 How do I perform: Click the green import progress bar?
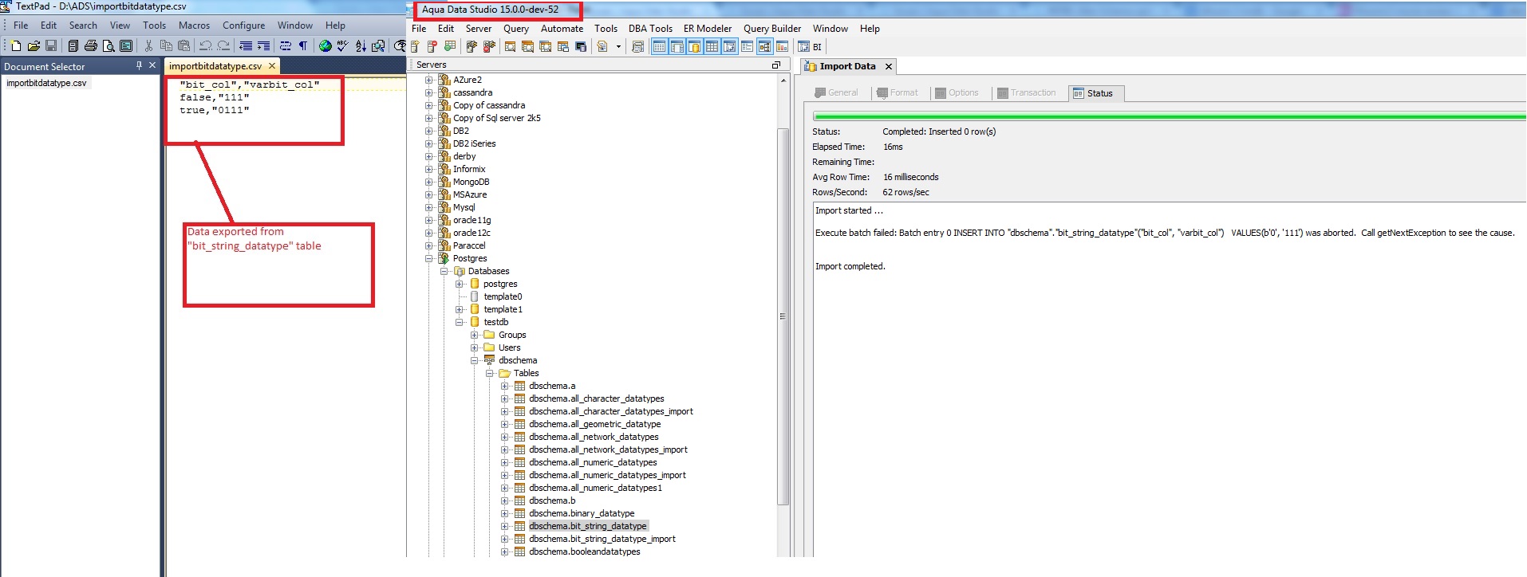click(x=1169, y=116)
